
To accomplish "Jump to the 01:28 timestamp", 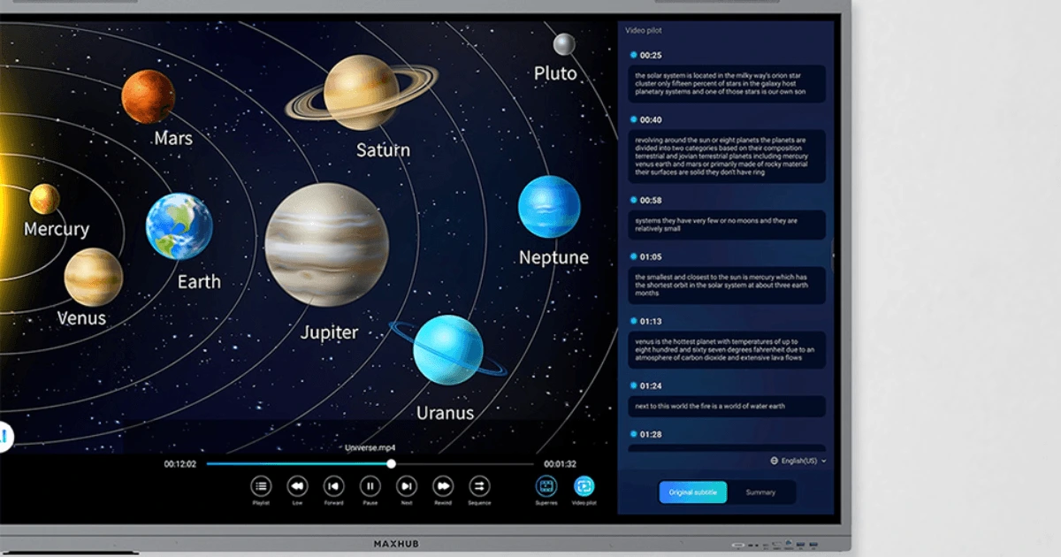I will click(x=651, y=435).
